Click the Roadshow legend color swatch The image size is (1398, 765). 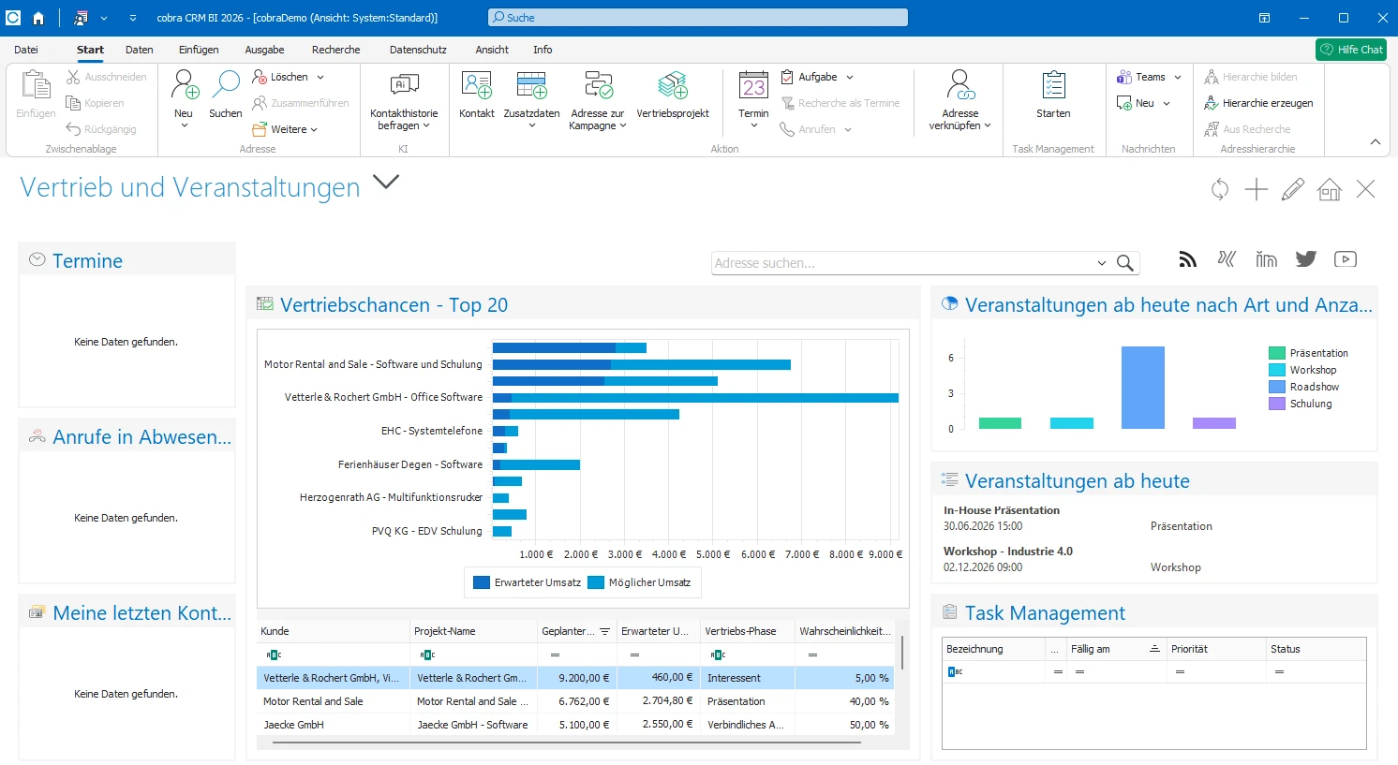coord(1276,387)
